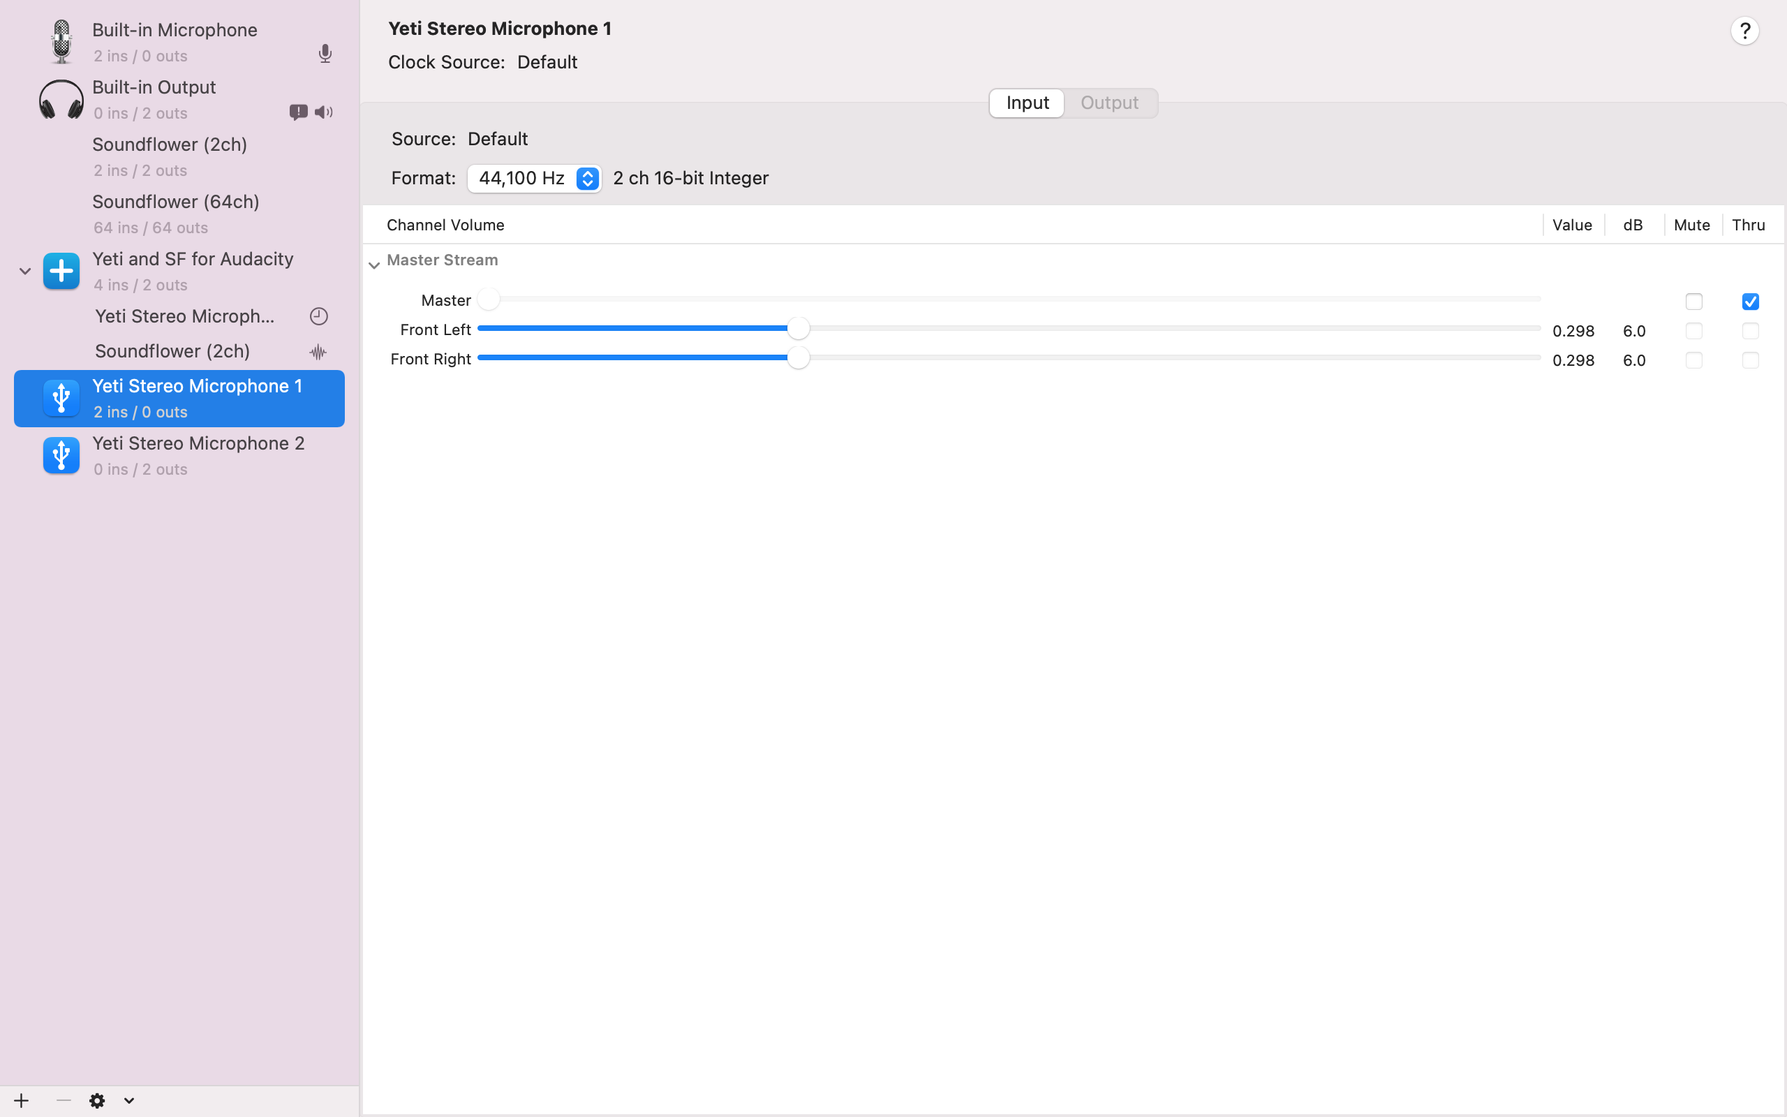Collapse the Master Stream section

[x=374, y=265]
